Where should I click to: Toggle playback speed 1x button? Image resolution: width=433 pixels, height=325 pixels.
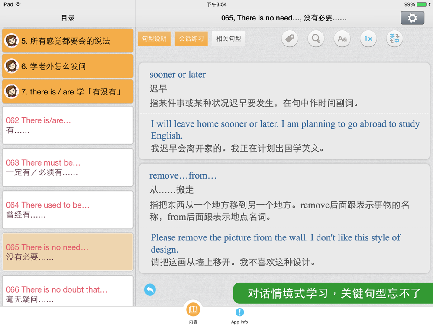click(368, 39)
